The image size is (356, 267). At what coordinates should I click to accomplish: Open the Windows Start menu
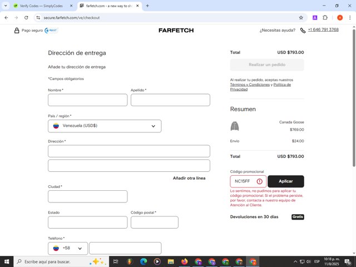point(7,261)
